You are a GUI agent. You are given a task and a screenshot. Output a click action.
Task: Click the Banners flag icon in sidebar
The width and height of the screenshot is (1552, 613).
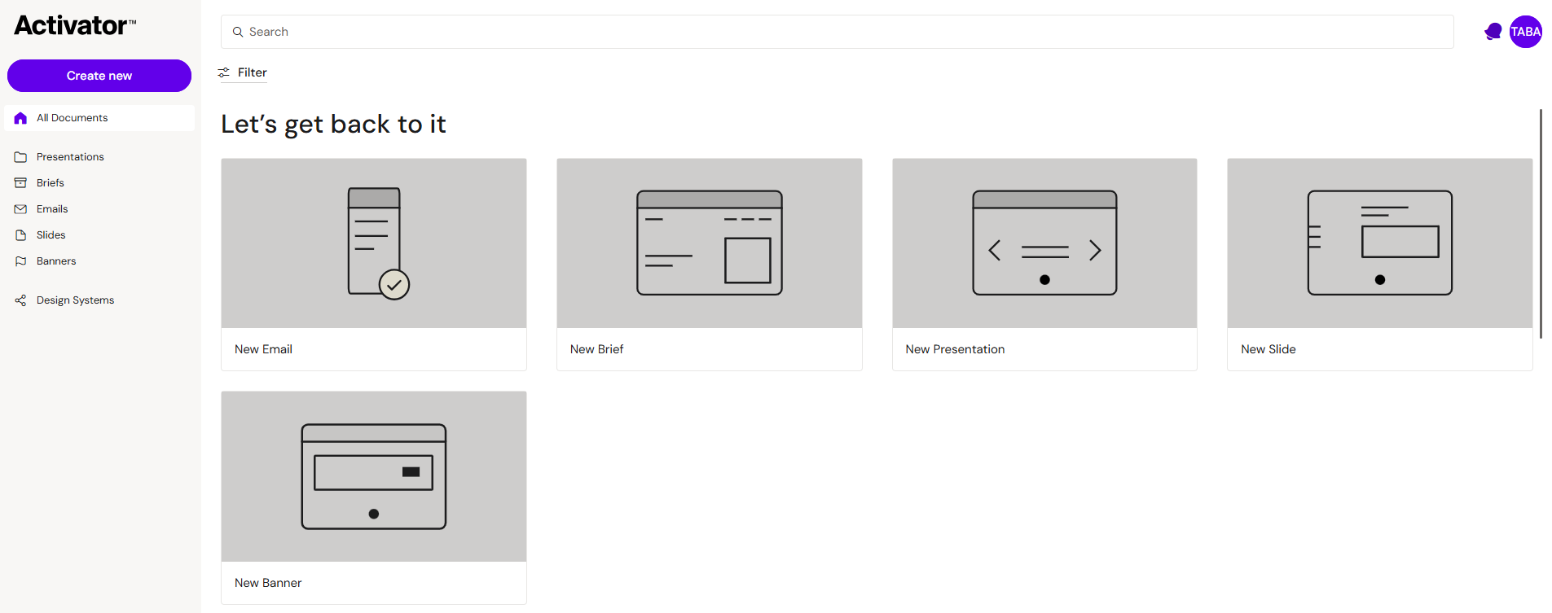point(20,261)
